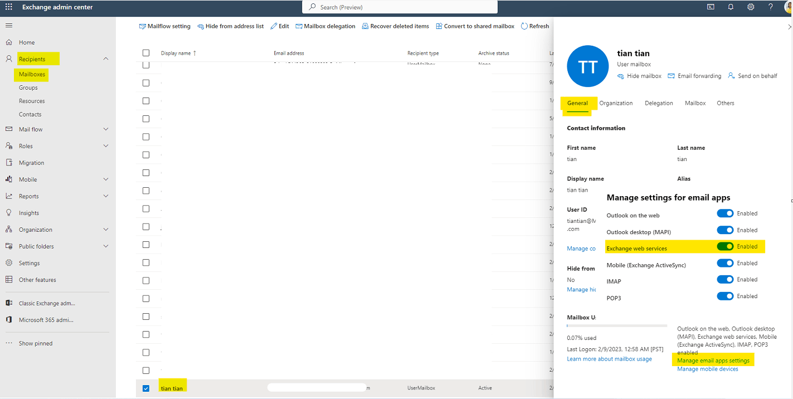
Task: Switch off the POP3 toggle
Action: coord(725,296)
